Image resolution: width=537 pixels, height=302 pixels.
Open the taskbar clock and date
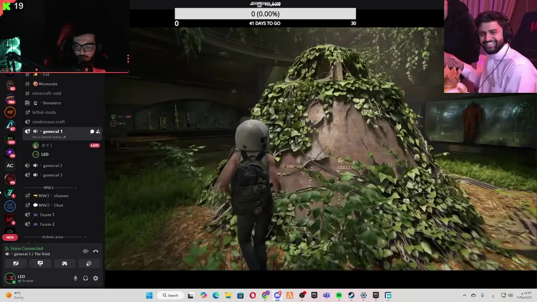525,295
